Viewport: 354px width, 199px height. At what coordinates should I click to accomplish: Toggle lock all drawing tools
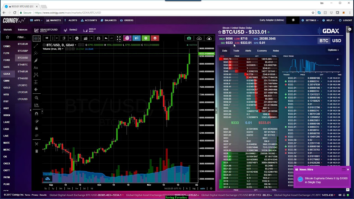[x=36, y=128]
